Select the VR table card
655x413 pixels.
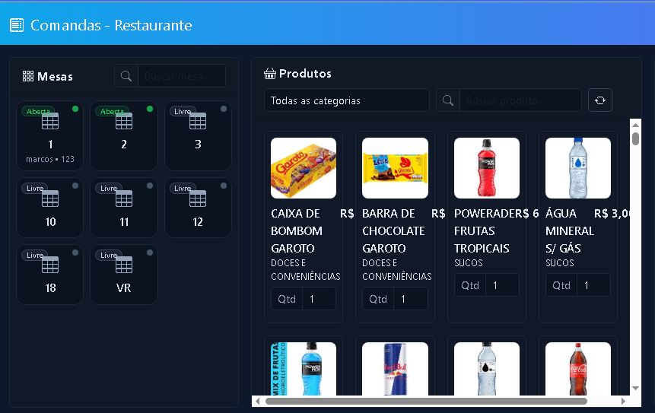coord(124,275)
